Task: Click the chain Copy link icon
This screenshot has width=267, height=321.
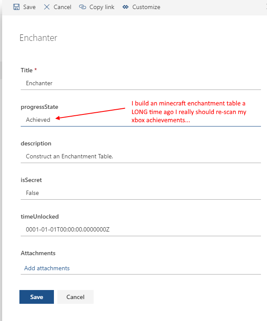Action: 82,7
